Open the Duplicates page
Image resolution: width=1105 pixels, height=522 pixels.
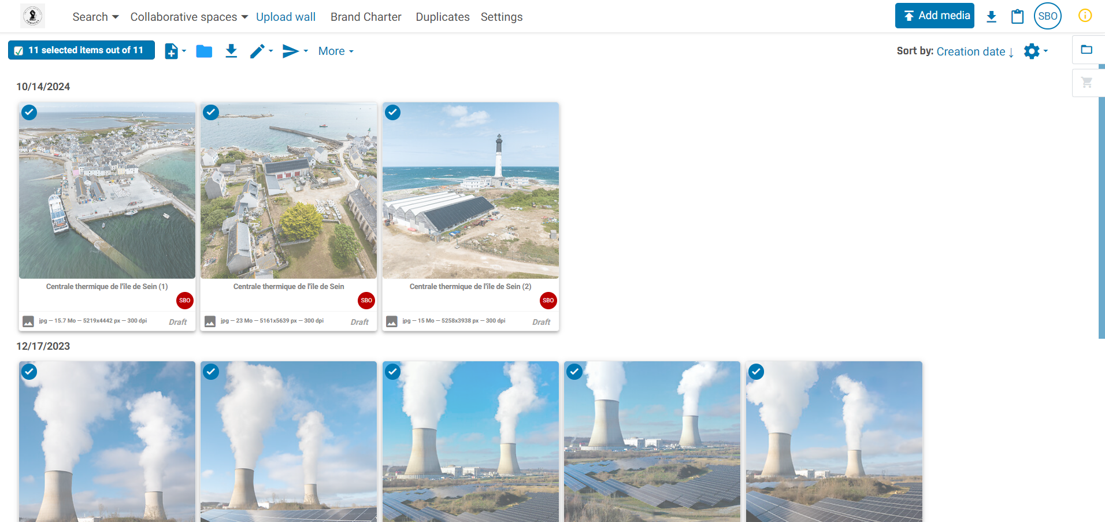(x=443, y=17)
